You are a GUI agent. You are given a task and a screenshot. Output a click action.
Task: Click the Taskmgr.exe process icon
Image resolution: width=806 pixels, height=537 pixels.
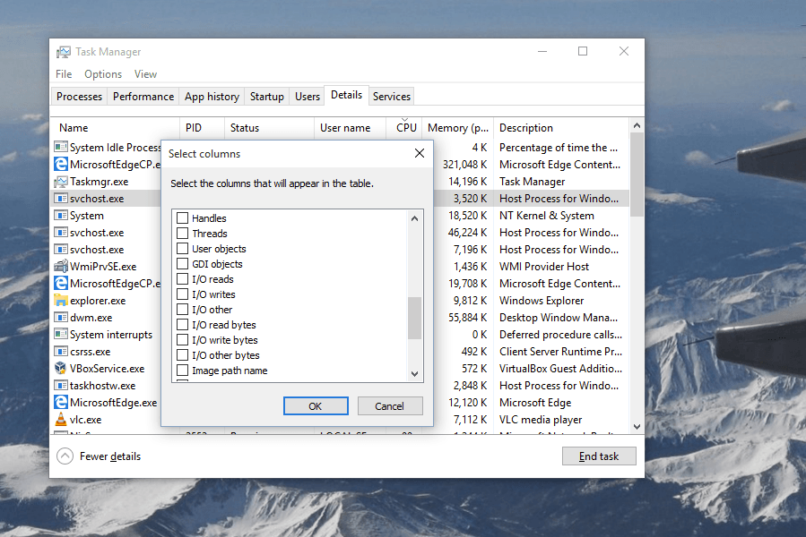(x=61, y=181)
